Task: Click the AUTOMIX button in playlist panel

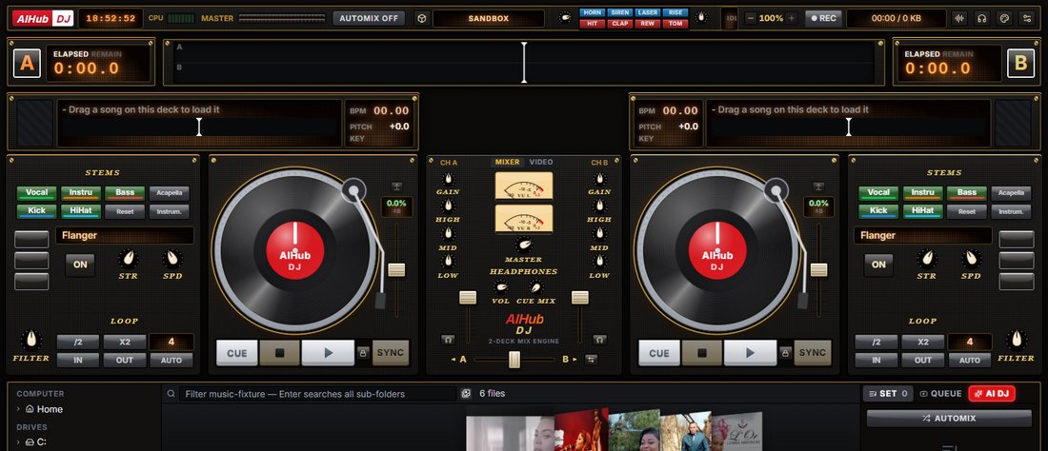Action: (949, 419)
